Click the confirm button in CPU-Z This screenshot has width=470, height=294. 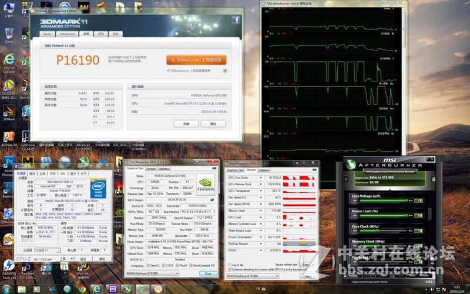click(102, 259)
